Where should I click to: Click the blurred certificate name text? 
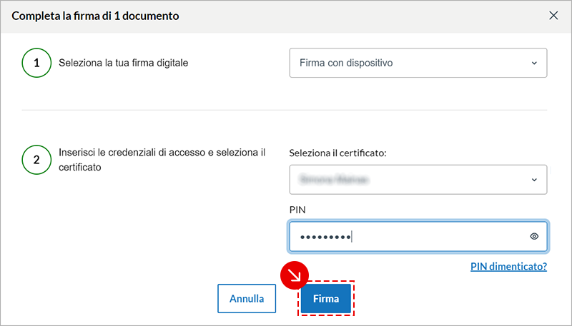334,179
